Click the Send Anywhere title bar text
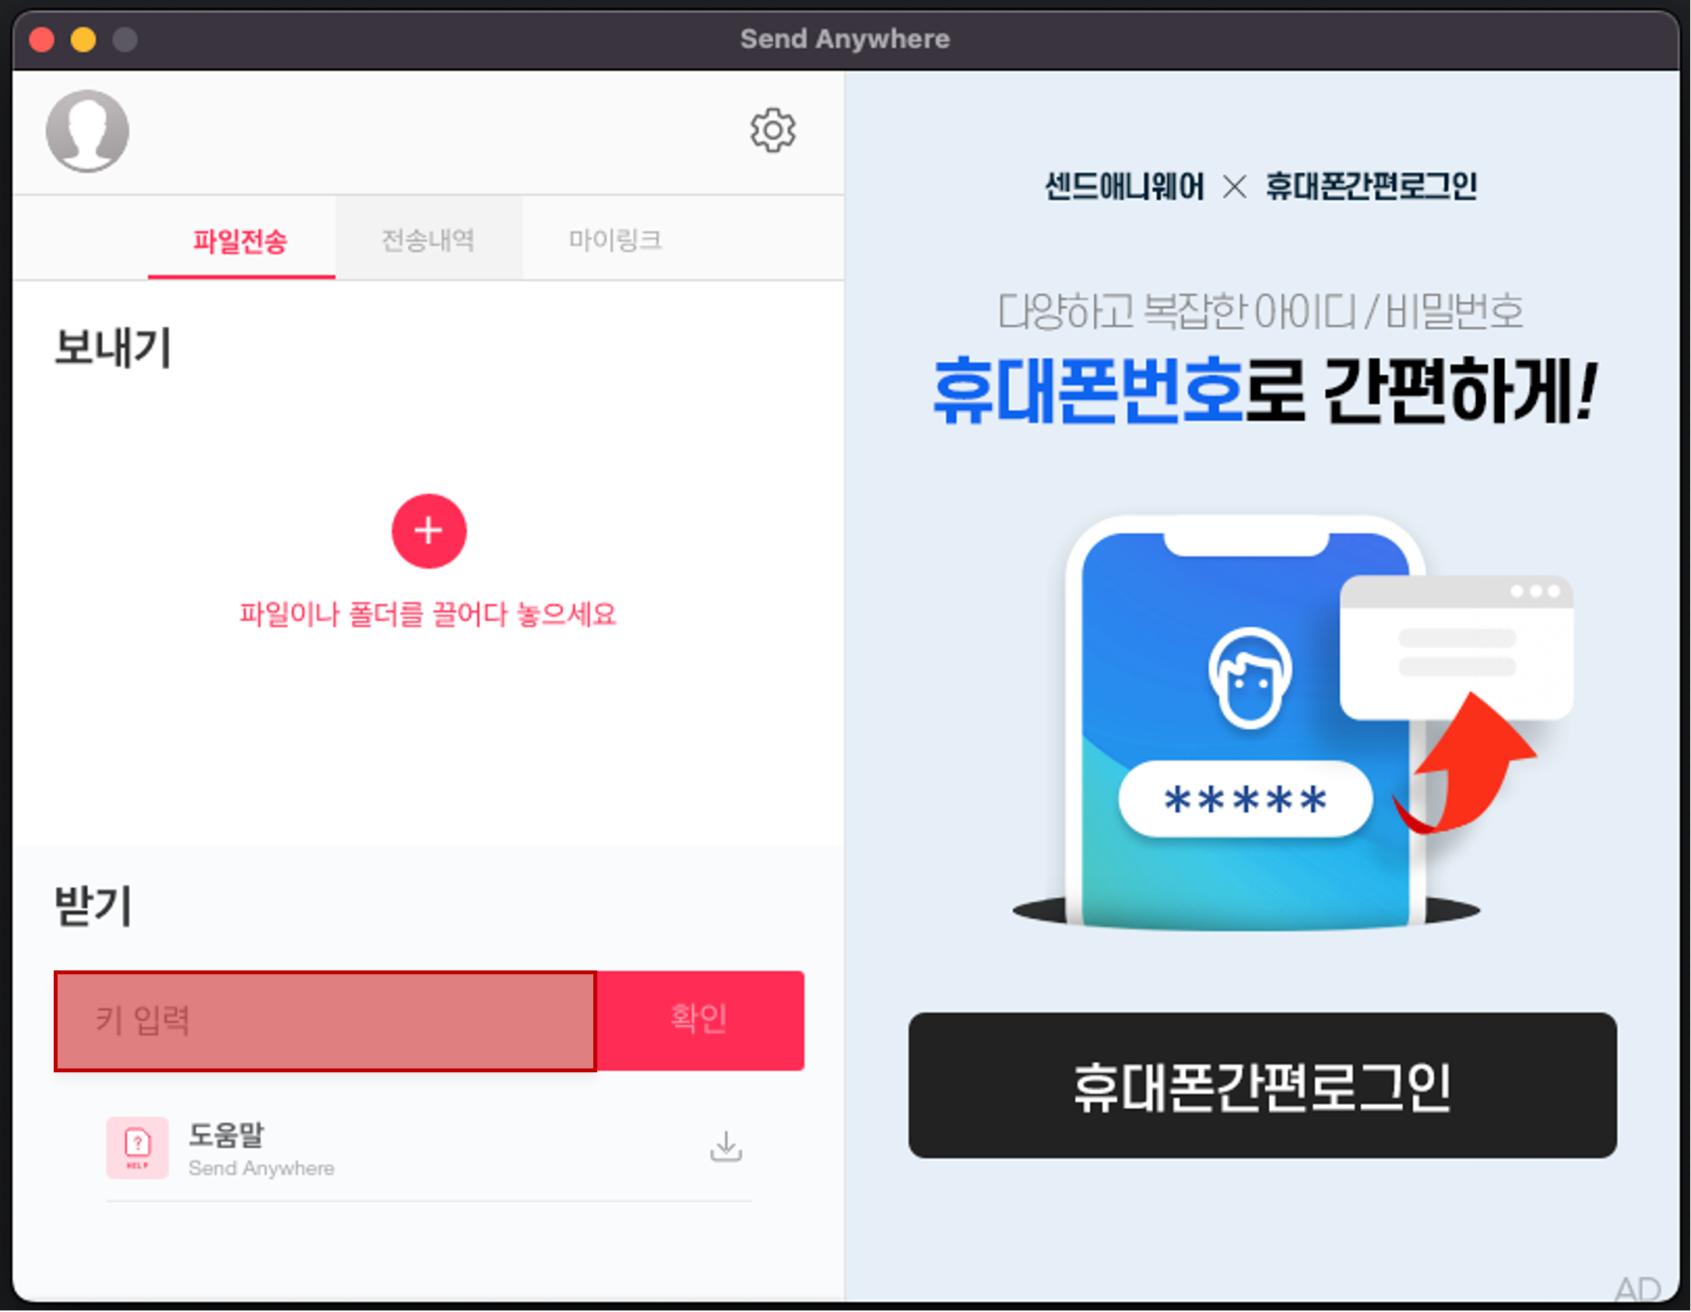This screenshot has width=1691, height=1312. click(845, 38)
